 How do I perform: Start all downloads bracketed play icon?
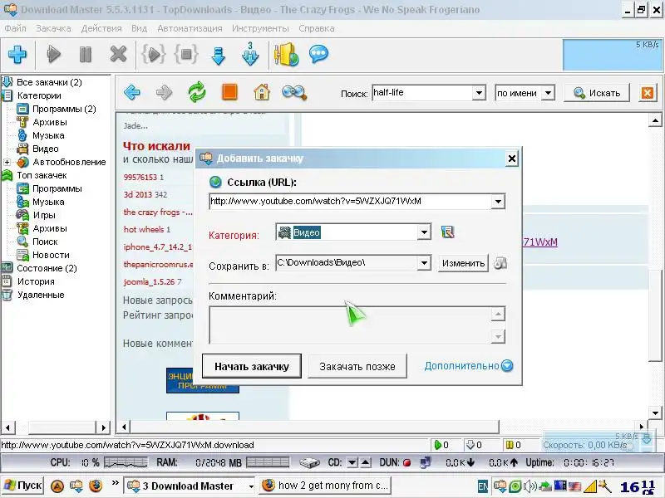pyautogui.click(x=153, y=54)
